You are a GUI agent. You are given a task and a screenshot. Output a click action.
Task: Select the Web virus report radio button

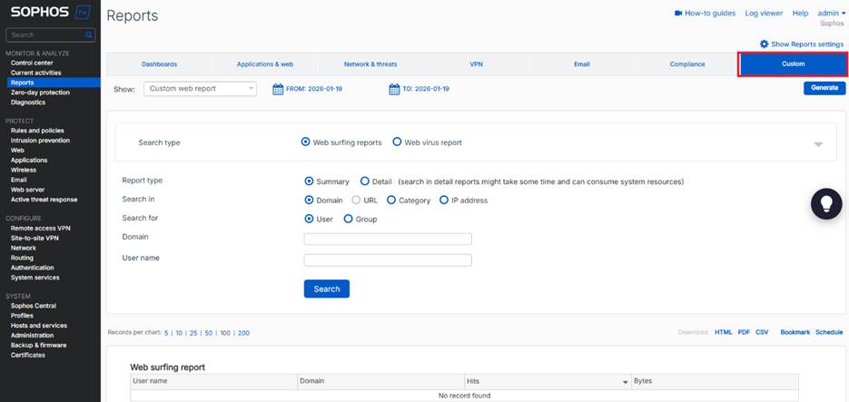(x=397, y=142)
